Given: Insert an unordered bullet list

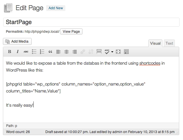Looking at the screenshot, I should coord(34,52).
